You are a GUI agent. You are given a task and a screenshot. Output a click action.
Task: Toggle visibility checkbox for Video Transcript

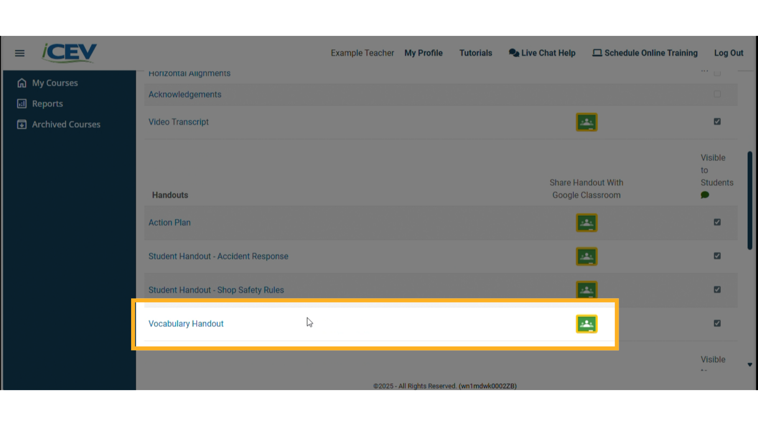pos(717,121)
